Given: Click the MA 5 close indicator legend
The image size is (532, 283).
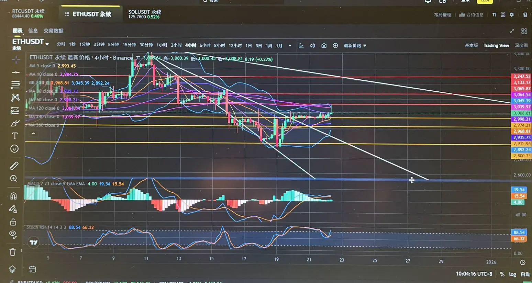Looking at the screenshot, I should click(x=52, y=66).
